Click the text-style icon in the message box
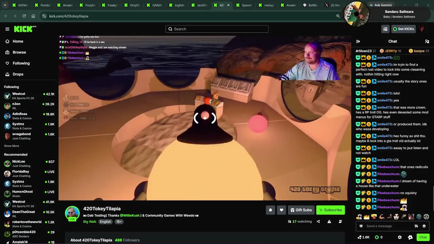This screenshot has height=244, width=434. click(416, 226)
